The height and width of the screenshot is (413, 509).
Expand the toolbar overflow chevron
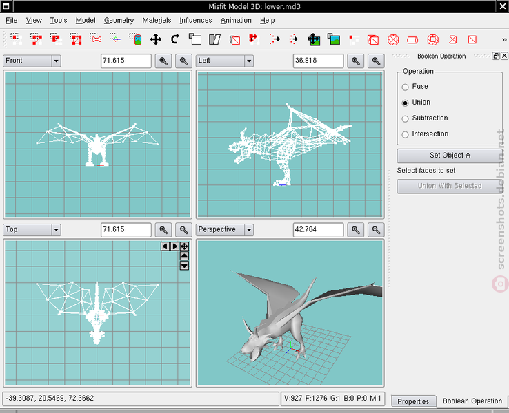[503, 40]
